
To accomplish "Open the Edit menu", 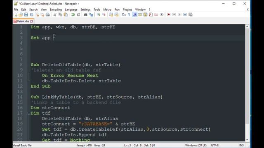I will click(x=24, y=9).
